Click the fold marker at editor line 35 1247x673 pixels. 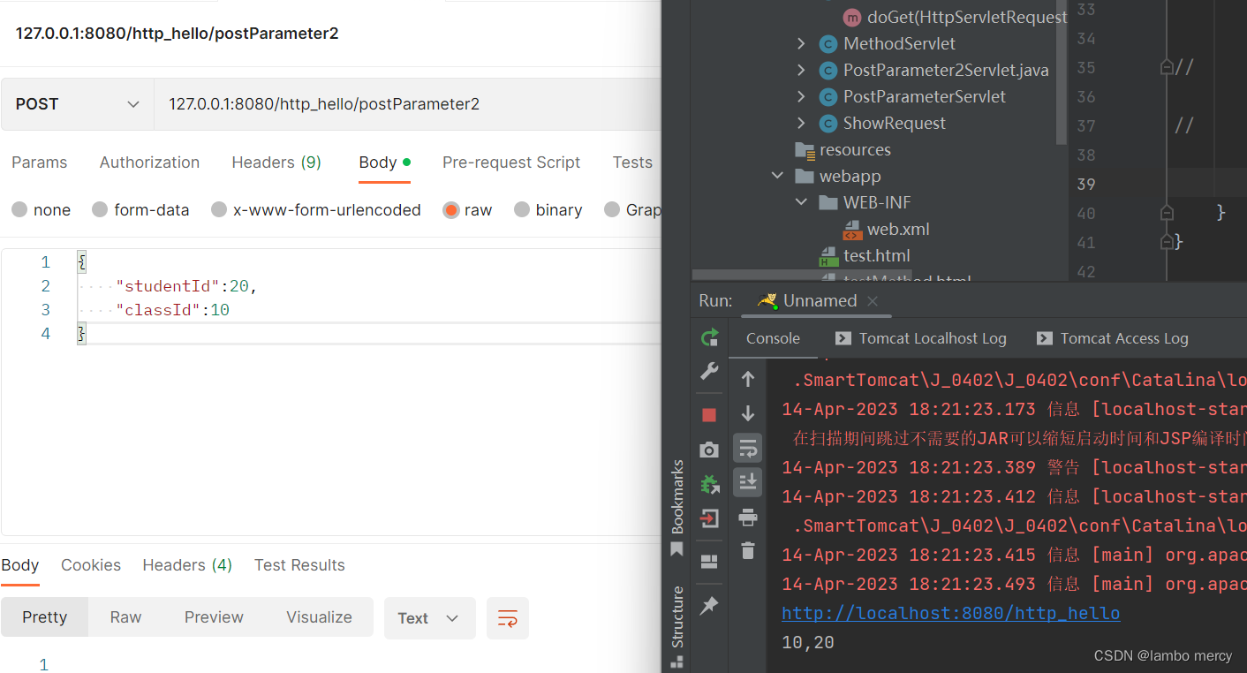pos(1167,67)
